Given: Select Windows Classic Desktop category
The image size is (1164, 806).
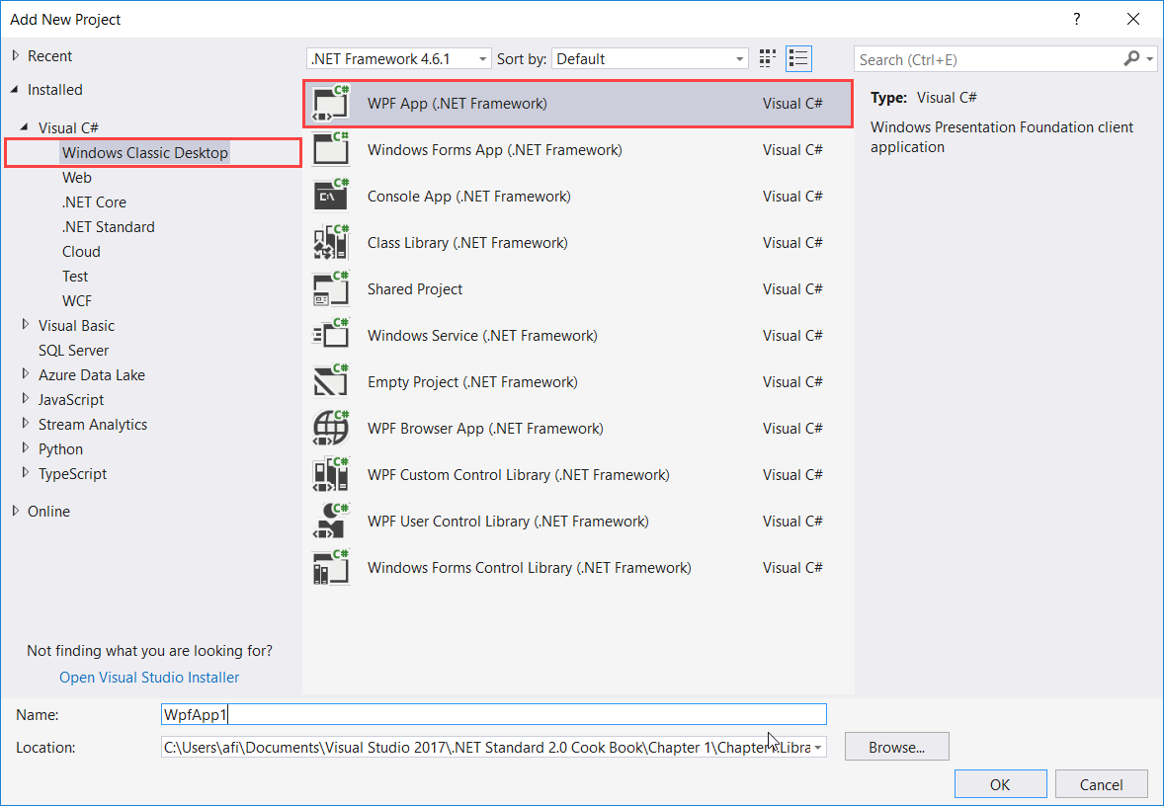Looking at the screenshot, I should (144, 153).
